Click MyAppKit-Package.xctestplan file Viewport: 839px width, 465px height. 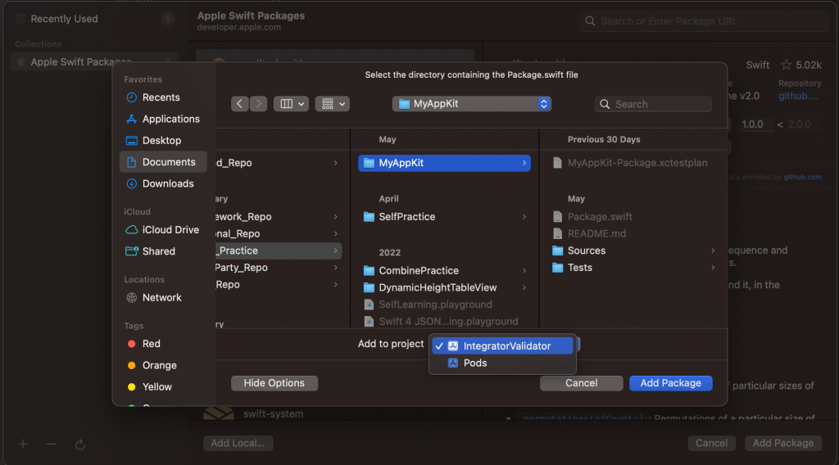[x=633, y=163]
